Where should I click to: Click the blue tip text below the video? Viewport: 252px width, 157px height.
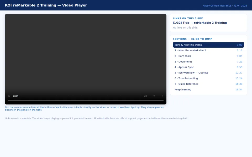tap(84, 108)
